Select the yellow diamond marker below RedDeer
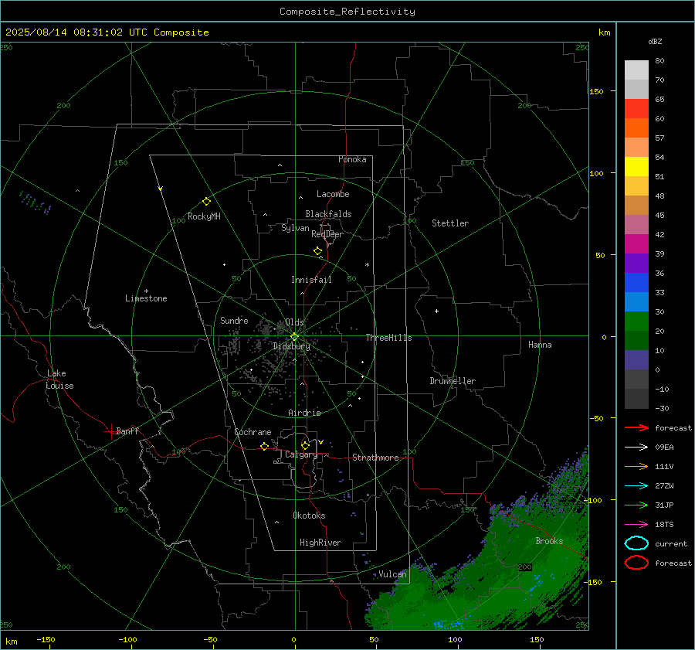 point(318,251)
